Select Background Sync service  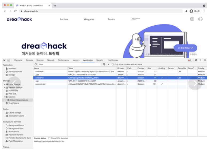(x=16, y=128)
